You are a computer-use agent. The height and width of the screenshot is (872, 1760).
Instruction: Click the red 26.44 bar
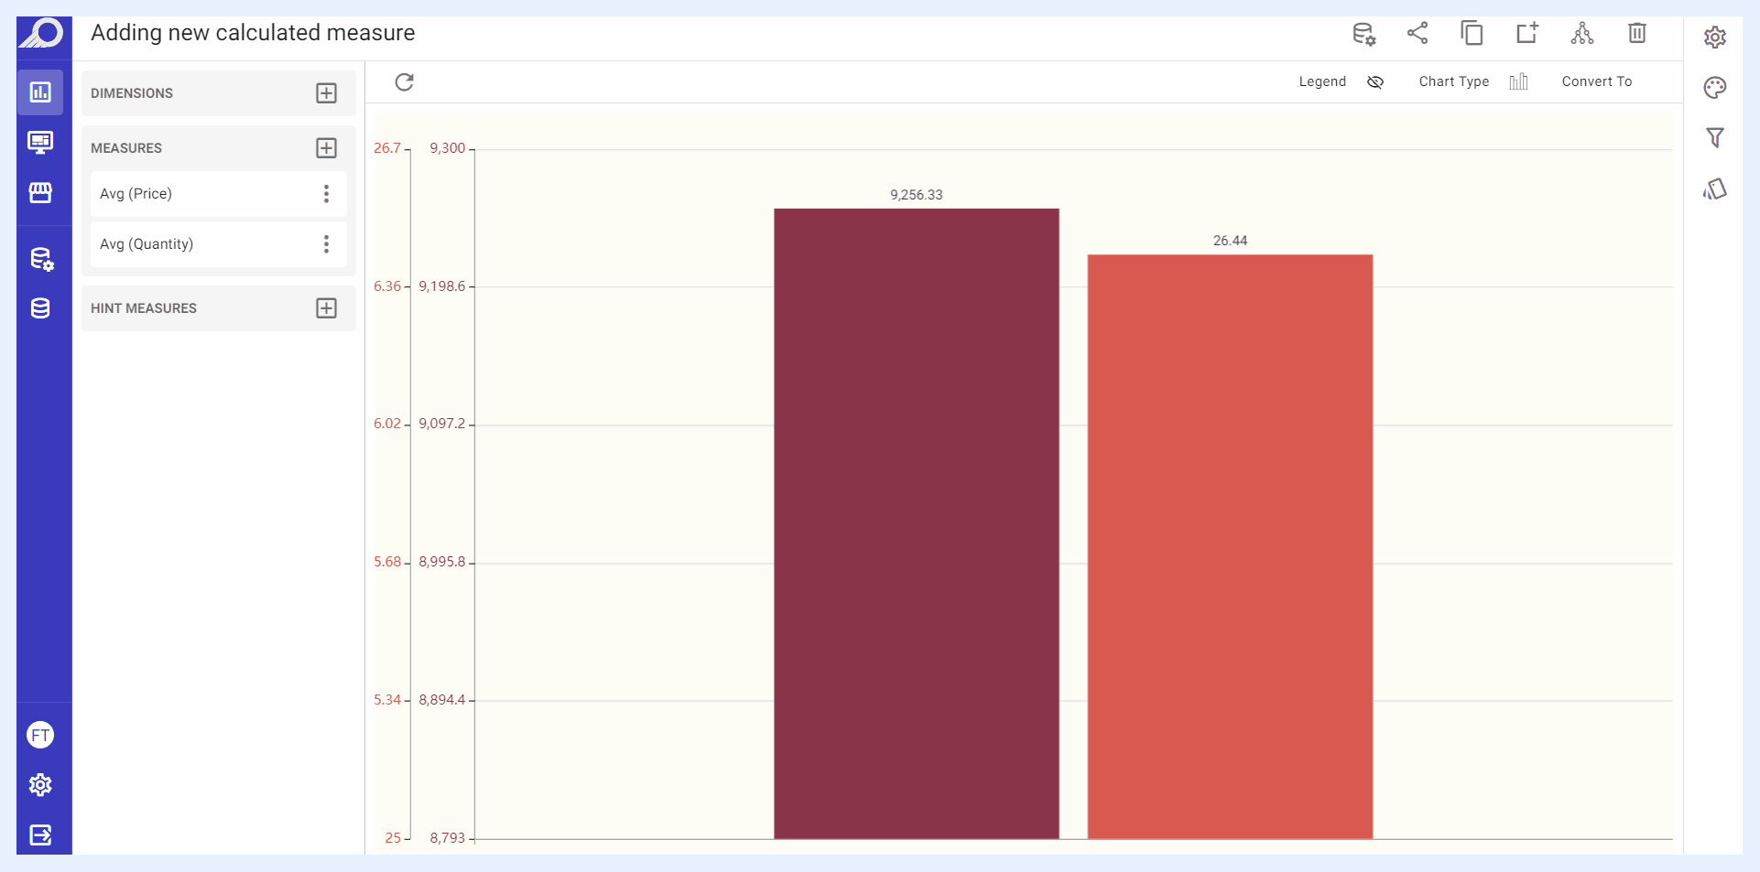(x=1230, y=546)
